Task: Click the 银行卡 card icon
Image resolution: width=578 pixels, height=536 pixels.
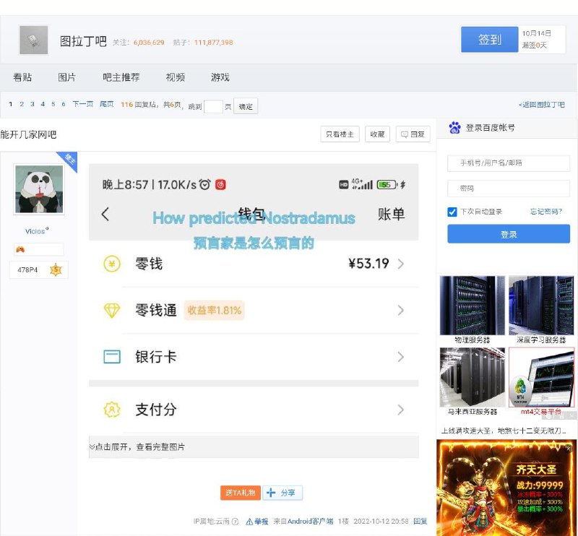Action: pos(112,357)
